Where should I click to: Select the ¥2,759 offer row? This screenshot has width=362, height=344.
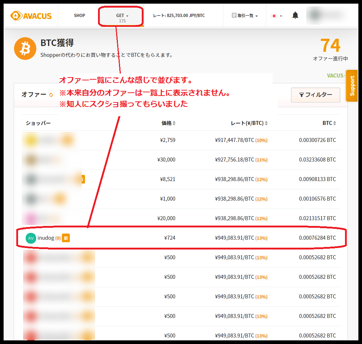tap(181, 140)
